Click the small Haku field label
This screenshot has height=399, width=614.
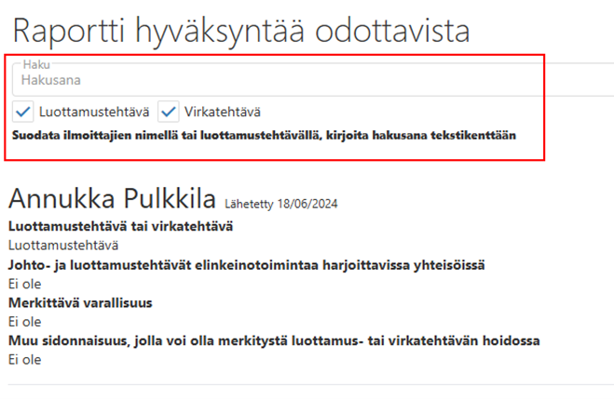[x=36, y=65]
